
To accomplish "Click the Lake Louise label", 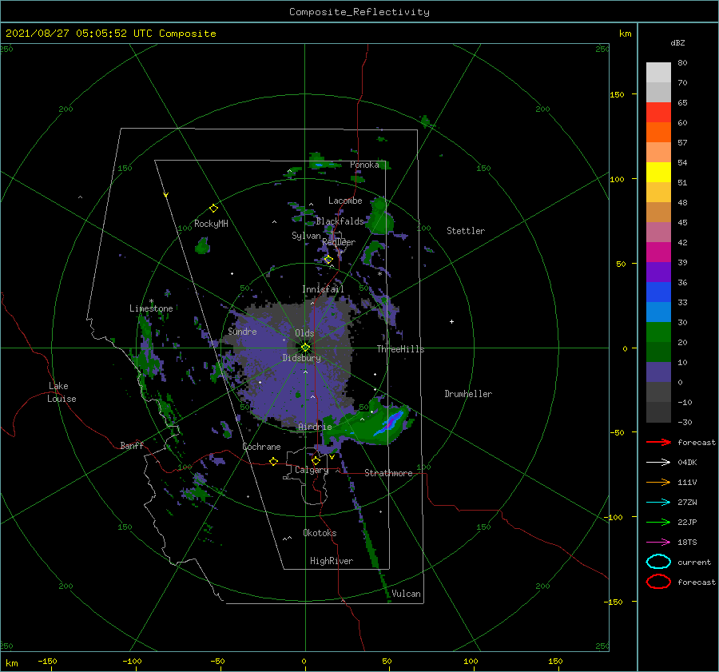I will (x=62, y=392).
